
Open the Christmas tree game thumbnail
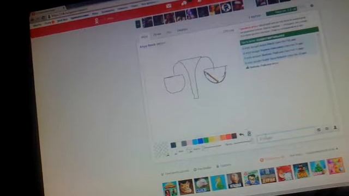[x=318, y=168]
